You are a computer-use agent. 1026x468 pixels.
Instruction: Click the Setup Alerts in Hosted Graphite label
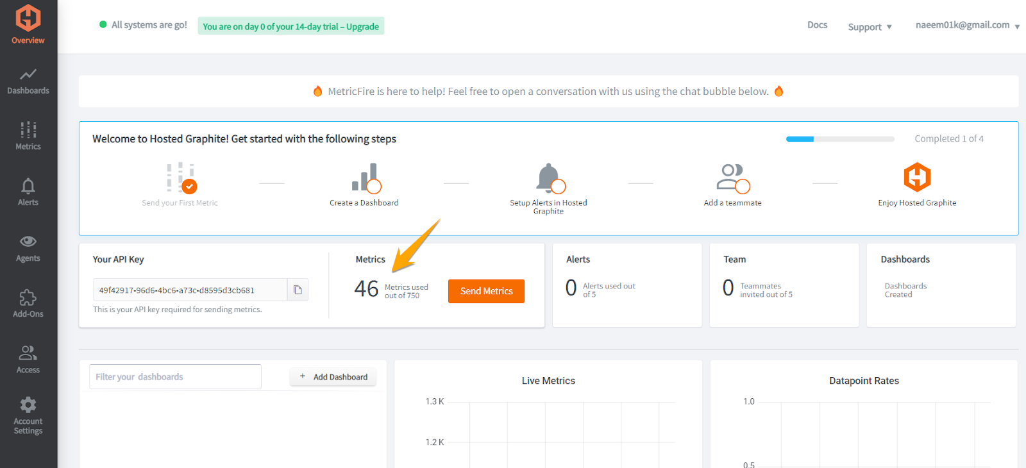(x=548, y=207)
